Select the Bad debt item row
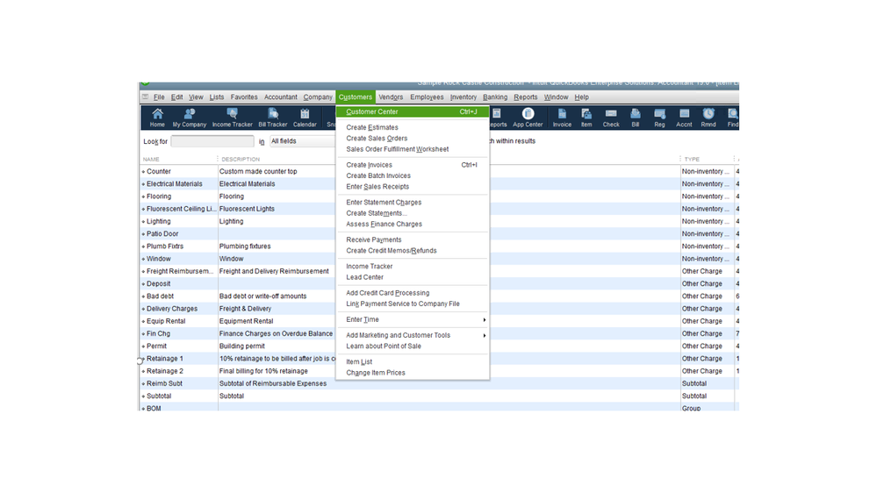Image resolution: width=877 pixels, height=493 pixels. (x=438, y=297)
